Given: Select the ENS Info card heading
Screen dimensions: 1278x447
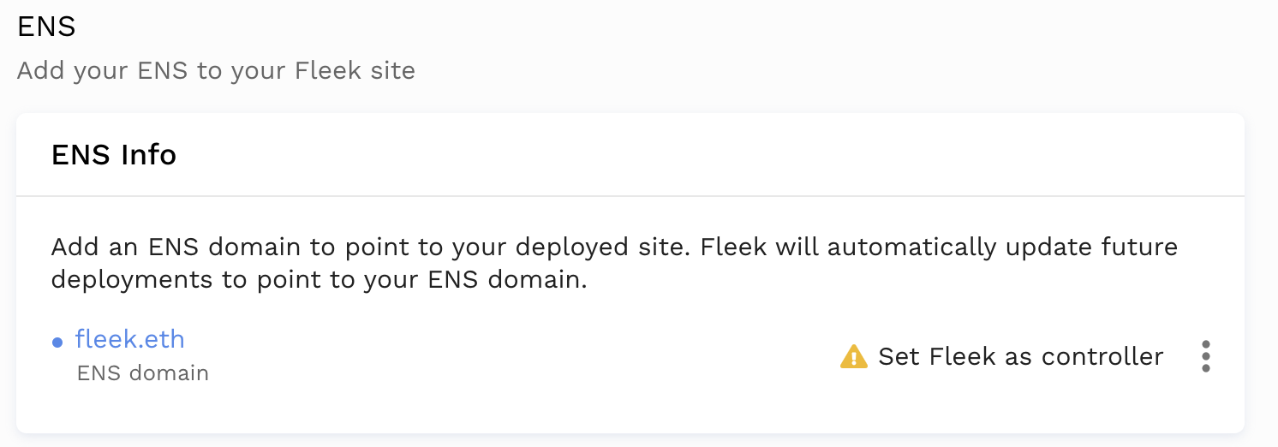Looking at the screenshot, I should tap(114, 155).
